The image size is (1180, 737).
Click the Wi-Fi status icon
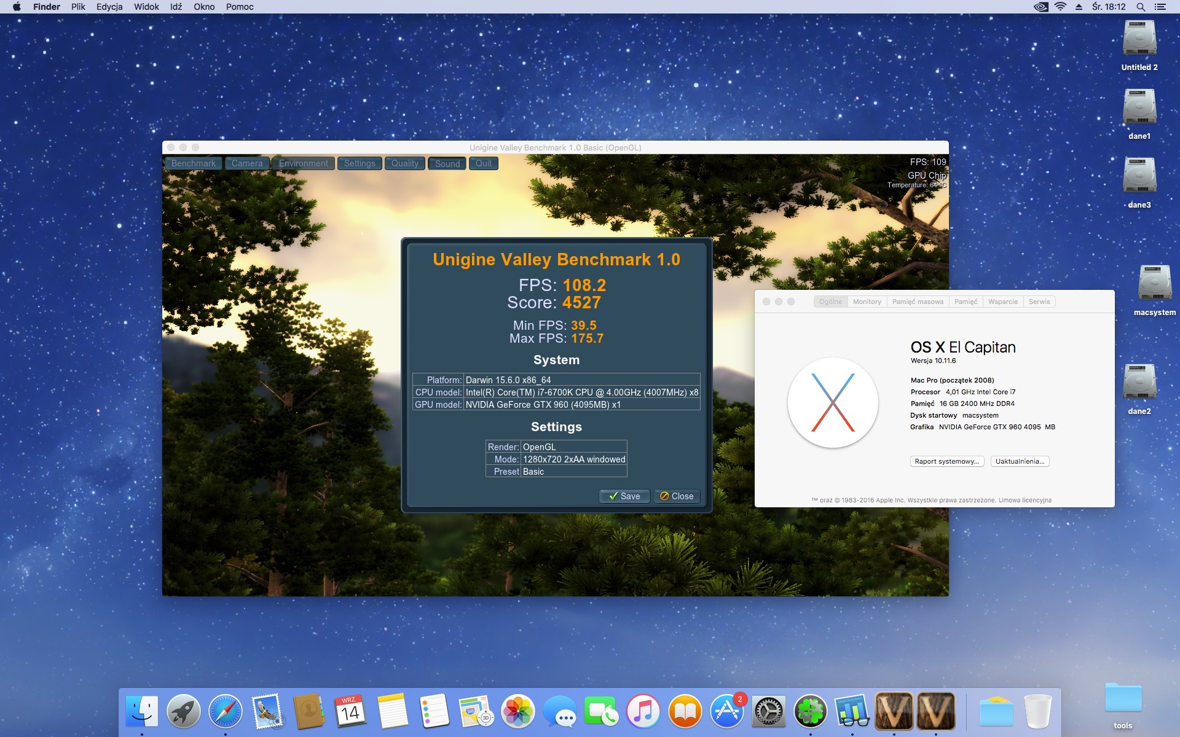pos(1060,7)
